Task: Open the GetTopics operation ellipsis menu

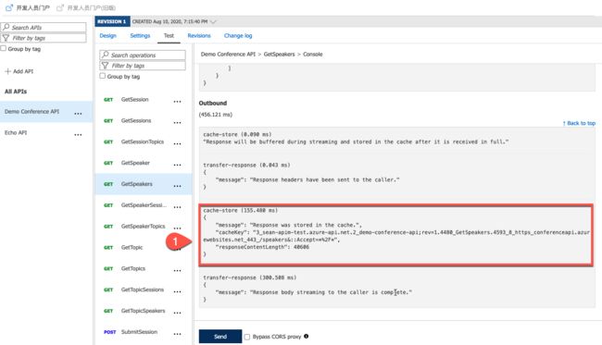Action: [x=177, y=270]
